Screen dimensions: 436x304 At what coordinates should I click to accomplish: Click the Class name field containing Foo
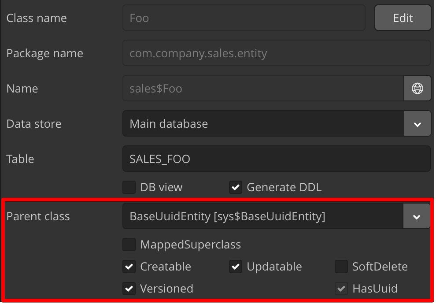pos(244,18)
